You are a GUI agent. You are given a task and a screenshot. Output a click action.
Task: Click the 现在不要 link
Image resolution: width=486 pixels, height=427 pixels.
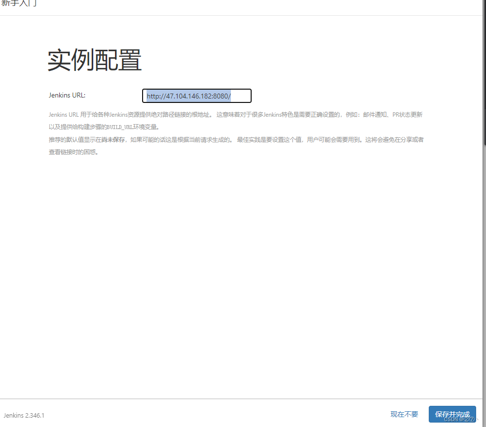pos(404,414)
